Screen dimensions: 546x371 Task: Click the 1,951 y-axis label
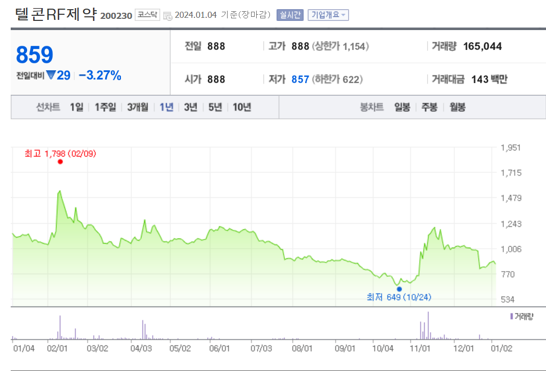[x=510, y=147]
